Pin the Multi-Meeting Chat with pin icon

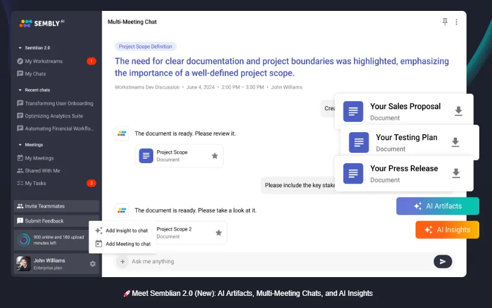pos(445,22)
